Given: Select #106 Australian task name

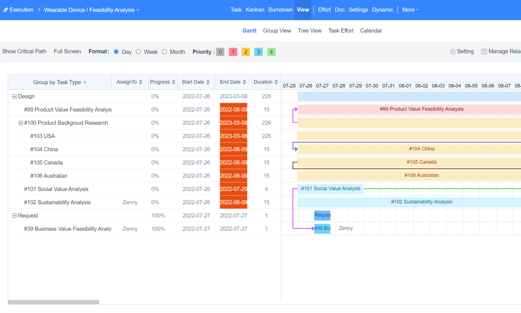Looking at the screenshot, I should click(x=49, y=176).
